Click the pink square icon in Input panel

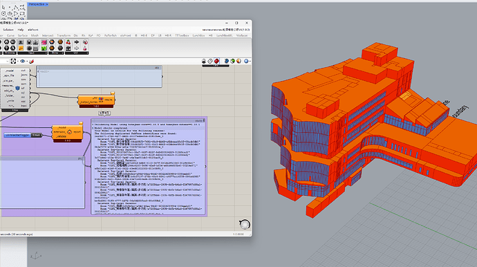click(x=44, y=42)
